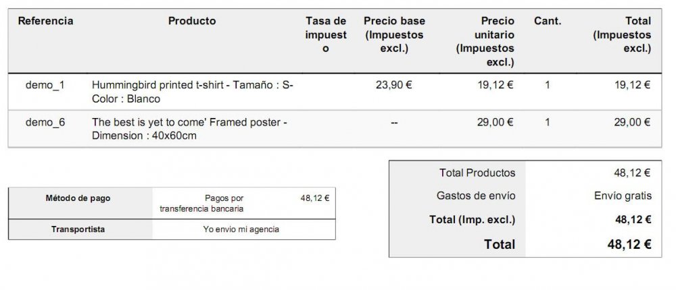
Task: Click the Método de pago label
Action: (78, 198)
